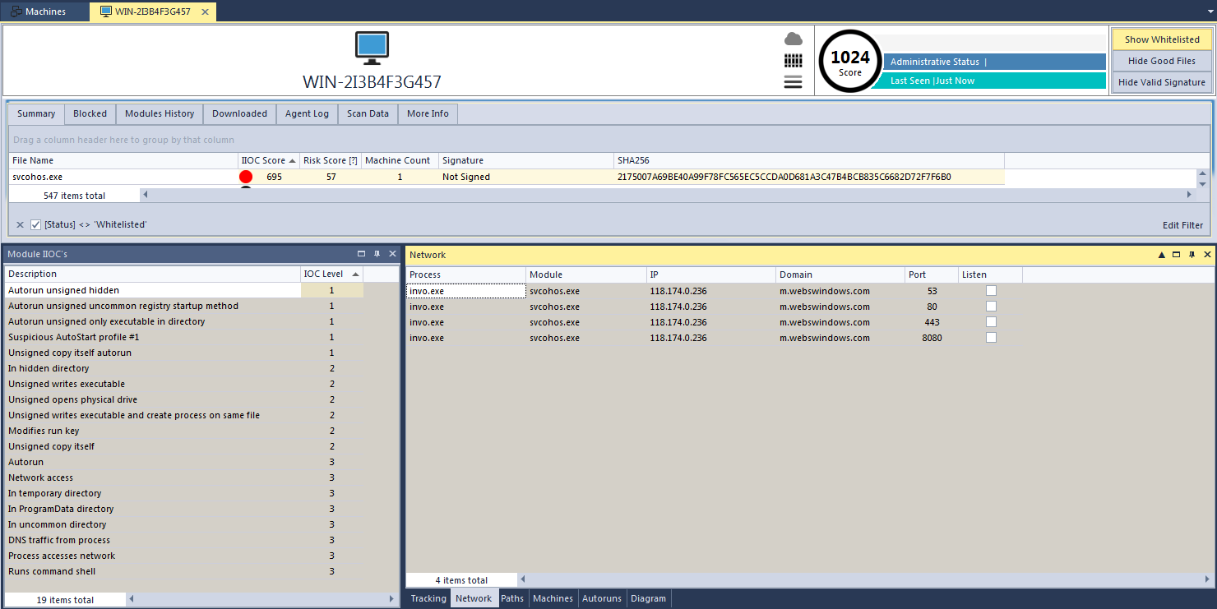Tick the Listen checkbox for port 8080

coord(991,338)
